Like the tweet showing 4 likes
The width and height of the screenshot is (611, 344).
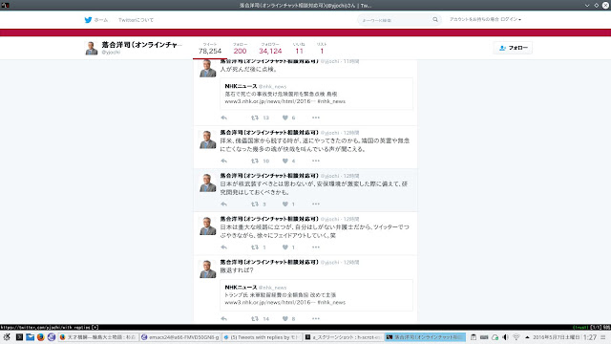(x=285, y=161)
